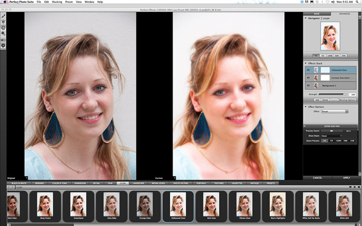This screenshot has width=362, height=226.
Task: Switch to the Vintage category tab
Action: 255,183
